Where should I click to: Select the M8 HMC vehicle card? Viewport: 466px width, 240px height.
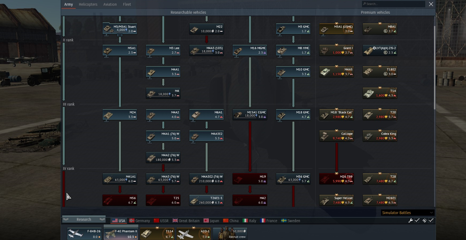293,50
